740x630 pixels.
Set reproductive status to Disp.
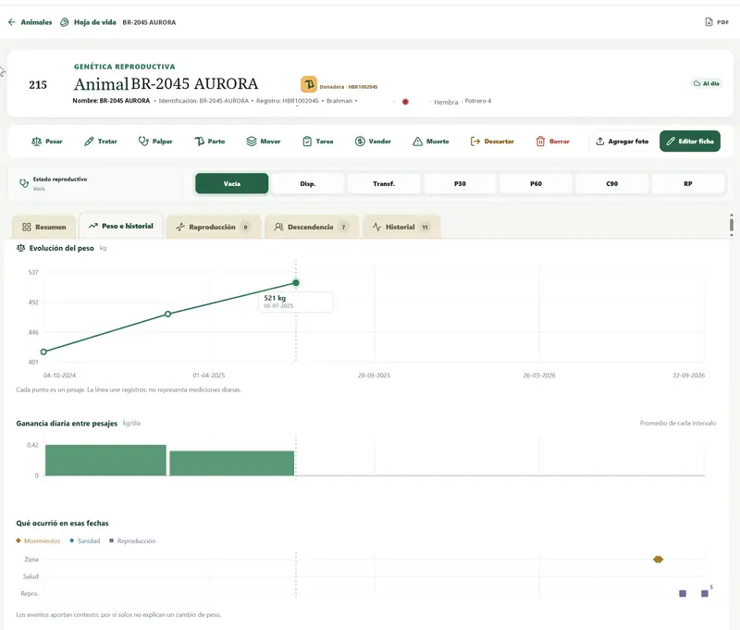(308, 183)
